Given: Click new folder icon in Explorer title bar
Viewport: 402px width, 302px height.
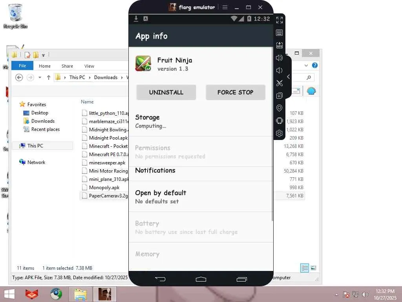Looking at the screenshot, I should click(x=36, y=55).
